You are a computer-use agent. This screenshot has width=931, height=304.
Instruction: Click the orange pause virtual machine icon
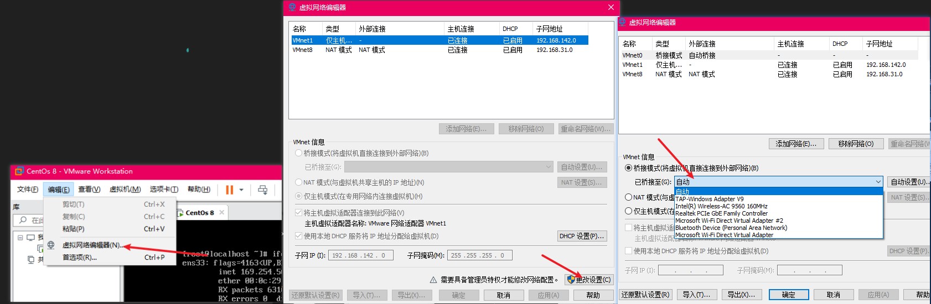pyautogui.click(x=229, y=190)
